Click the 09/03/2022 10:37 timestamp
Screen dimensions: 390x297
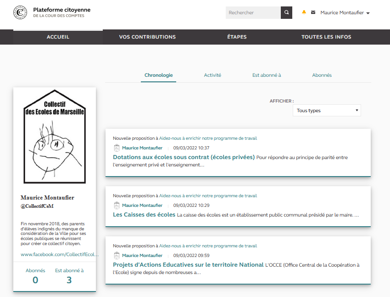pyautogui.click(x=191, y=148)
